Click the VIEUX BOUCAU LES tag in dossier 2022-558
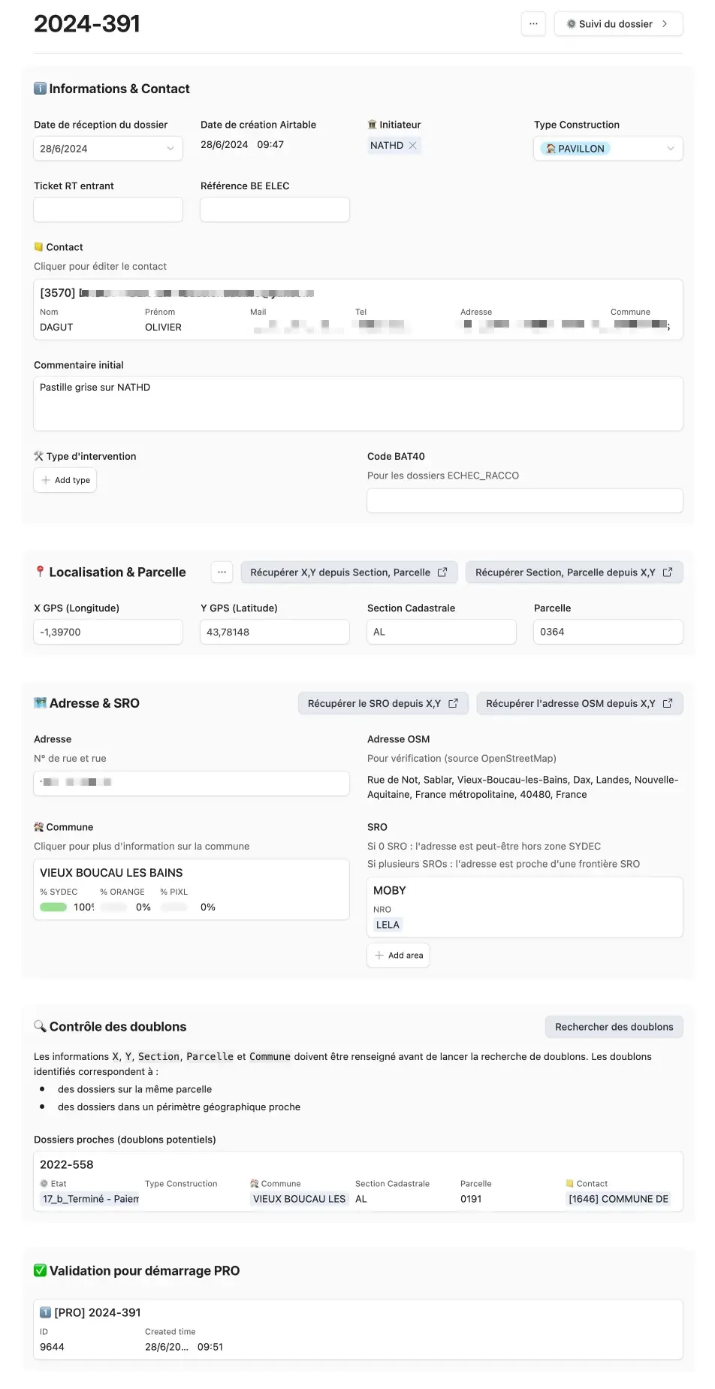Viewport: 715px width, 1389px height. 299,1200
